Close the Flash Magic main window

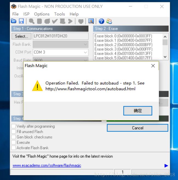(162, 6)
